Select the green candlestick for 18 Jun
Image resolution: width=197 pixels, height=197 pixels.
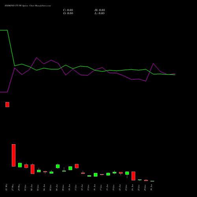click(108, 174)
